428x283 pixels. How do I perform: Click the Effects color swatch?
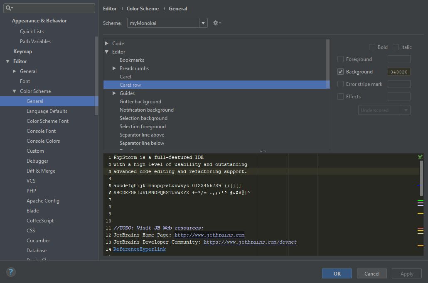pos(399,97)
